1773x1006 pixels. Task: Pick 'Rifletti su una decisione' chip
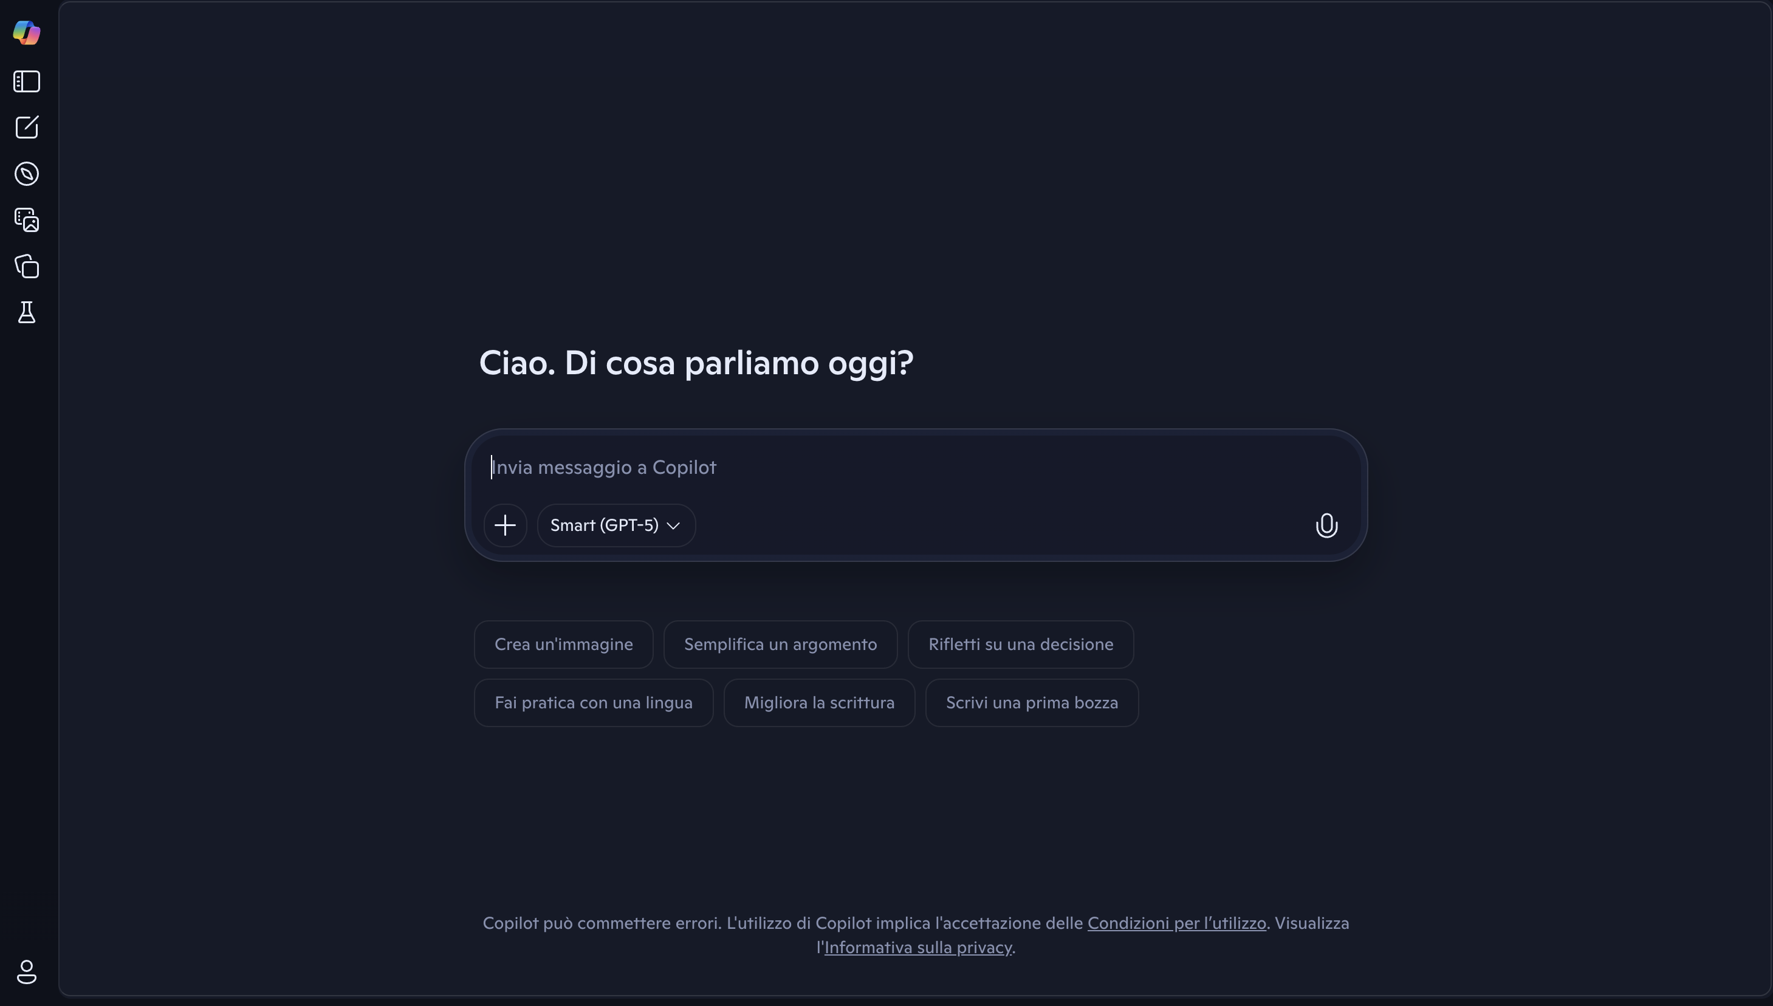pos(1020,645)
